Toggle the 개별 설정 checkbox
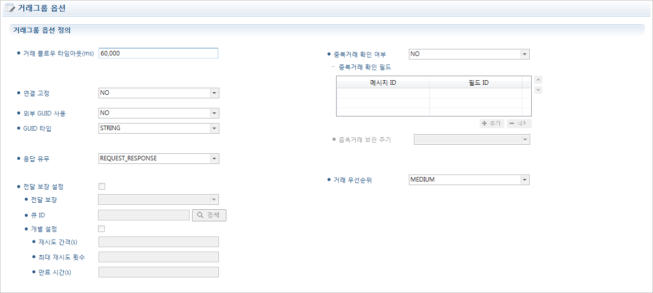Image resolution: width=653 pixels, height=293 pixels. click(x=102, y=228)
